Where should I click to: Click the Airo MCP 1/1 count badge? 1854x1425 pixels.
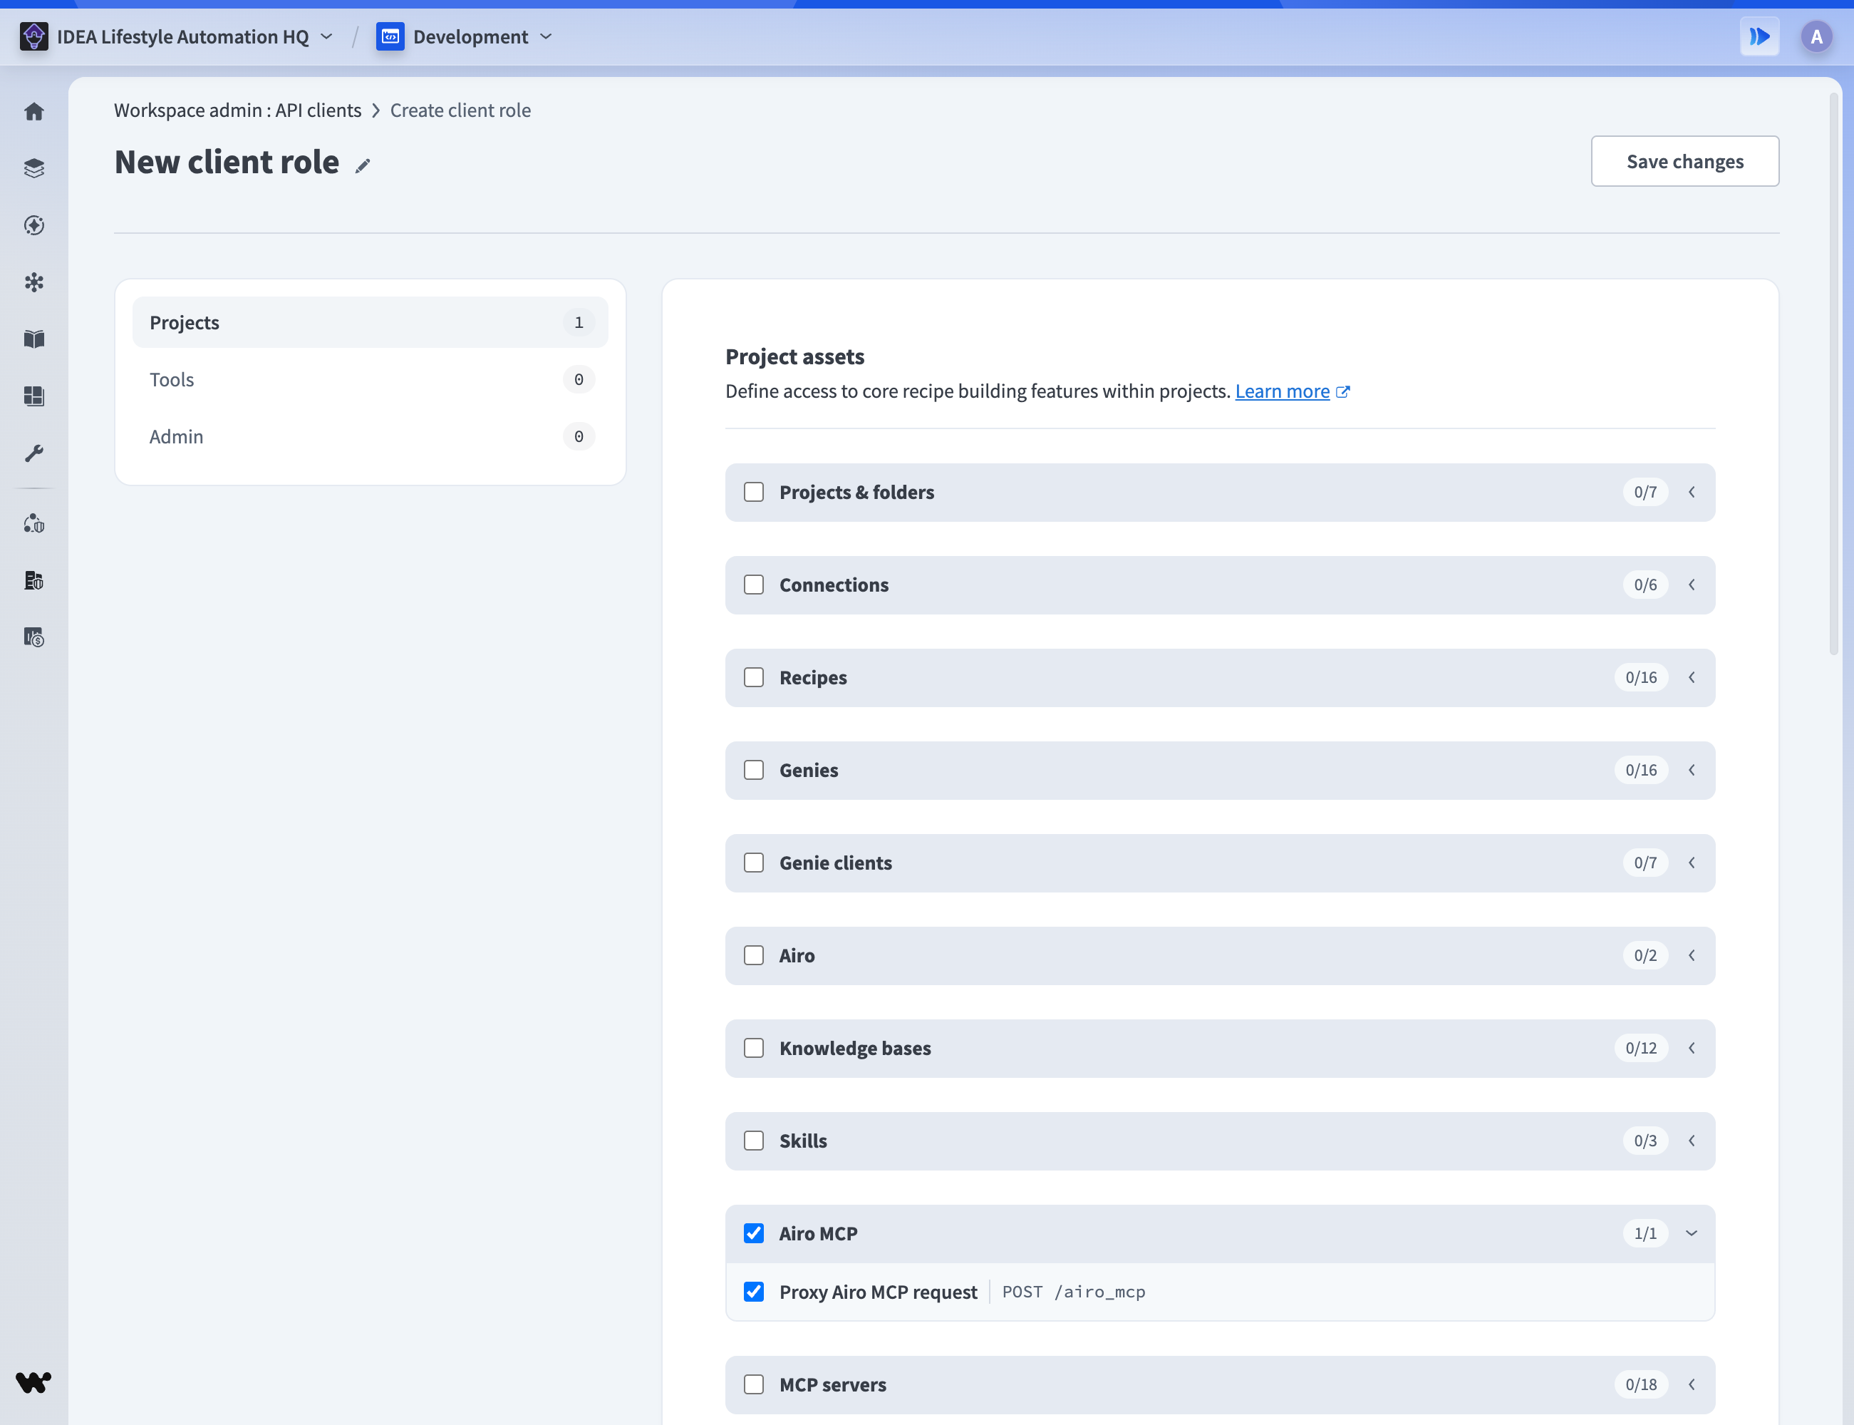pyautogui.click(x=1645, y=1233)
